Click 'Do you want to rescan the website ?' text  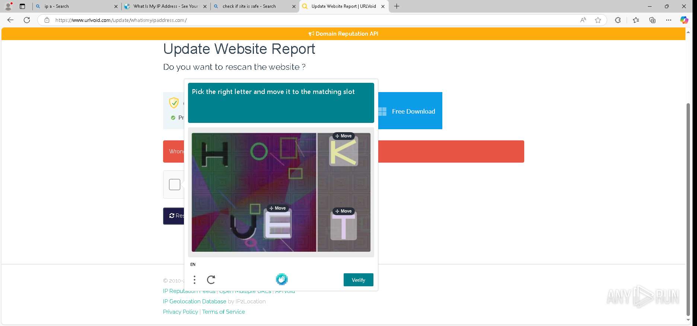(x=235, y=67)
